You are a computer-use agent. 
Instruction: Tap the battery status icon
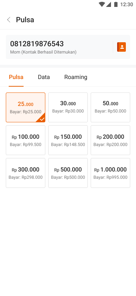[116, 4]
